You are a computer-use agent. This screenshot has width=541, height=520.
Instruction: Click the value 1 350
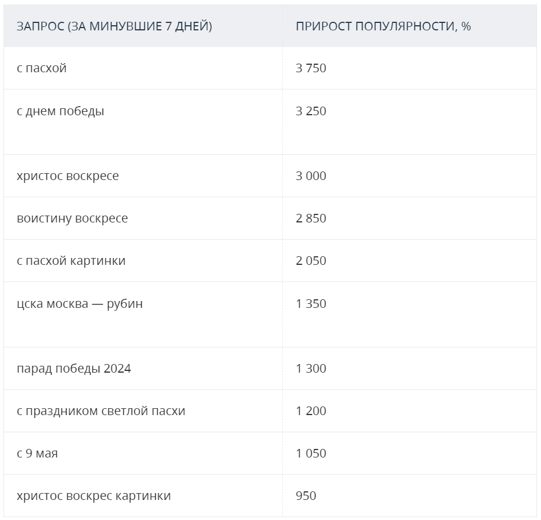coord(310,304)
